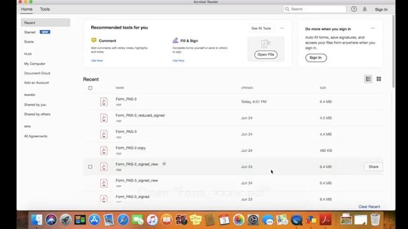408x229 pixels.
Task: Open Finder from the dock
Action: [37, 220]
